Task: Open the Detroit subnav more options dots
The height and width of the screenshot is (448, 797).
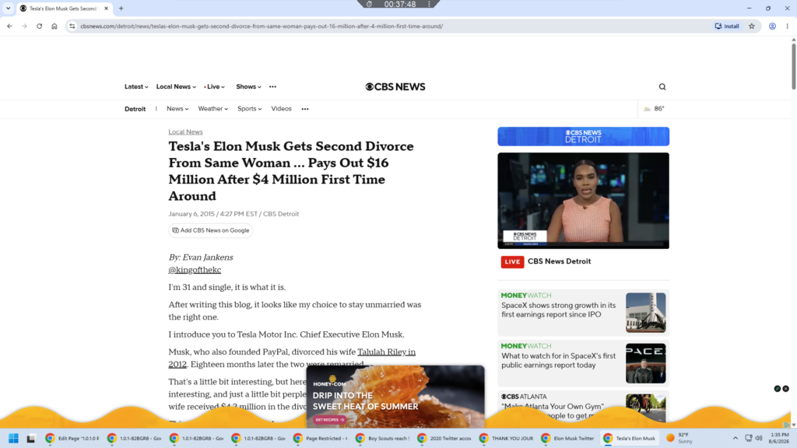Action: tap(305, 109)
